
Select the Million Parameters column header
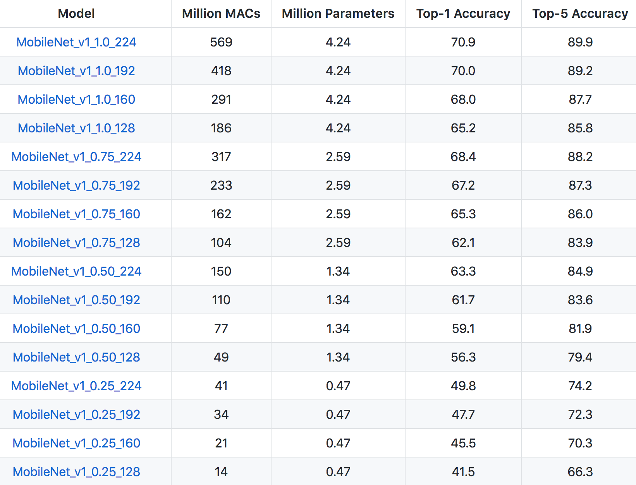pos(338,14)
